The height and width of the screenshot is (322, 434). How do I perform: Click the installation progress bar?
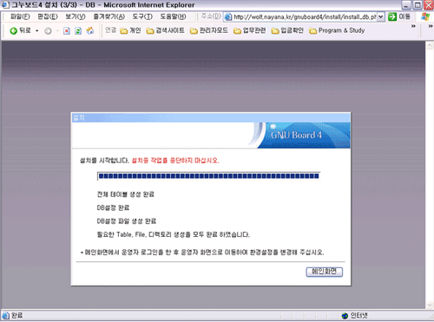(x=208, y=176)
